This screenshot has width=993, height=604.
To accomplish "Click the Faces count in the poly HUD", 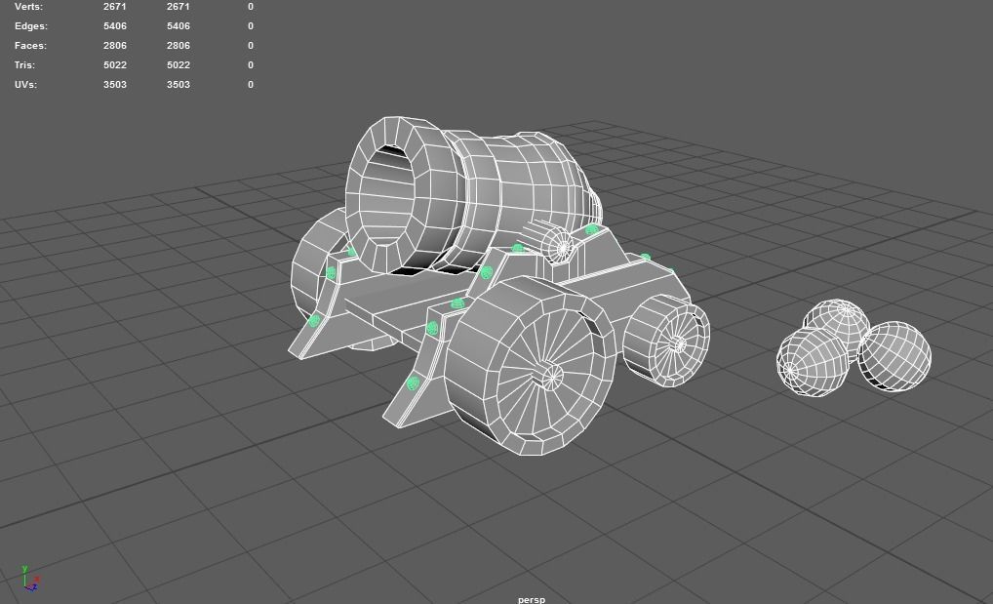I will point(114,45).
